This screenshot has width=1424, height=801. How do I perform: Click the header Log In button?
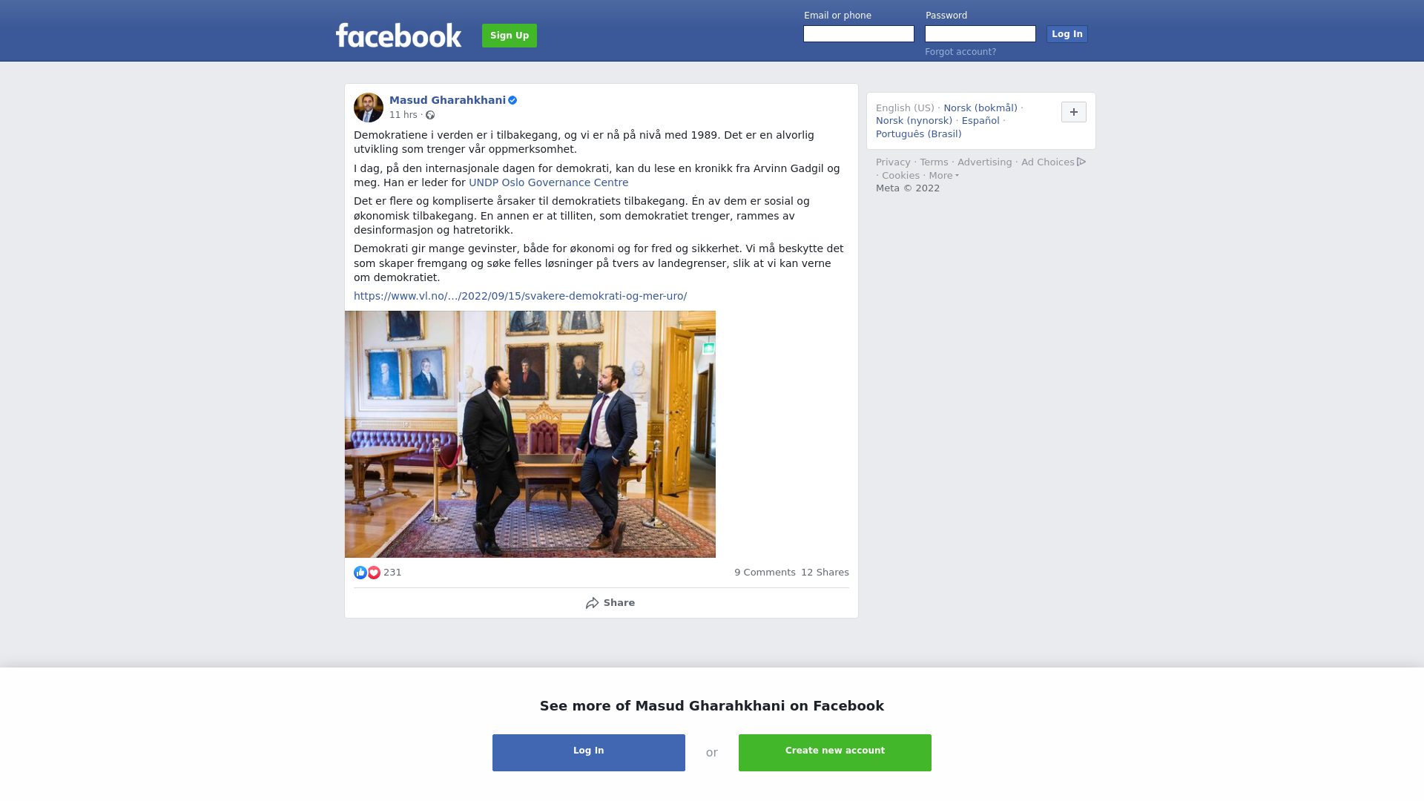[1067, 34]
